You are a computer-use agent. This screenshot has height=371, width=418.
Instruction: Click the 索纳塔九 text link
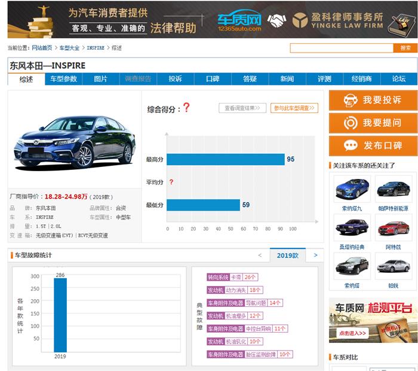[352, 209]
